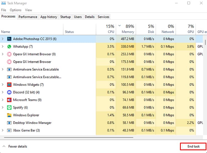
Task: Sort by Network column header
Action: 166,29
